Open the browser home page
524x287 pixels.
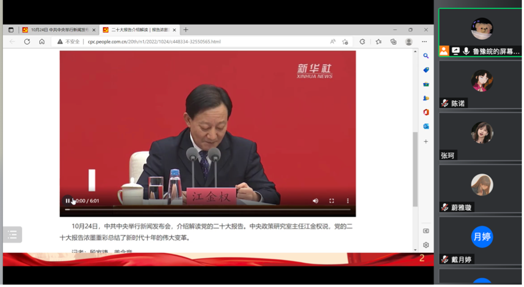[42, 41]
